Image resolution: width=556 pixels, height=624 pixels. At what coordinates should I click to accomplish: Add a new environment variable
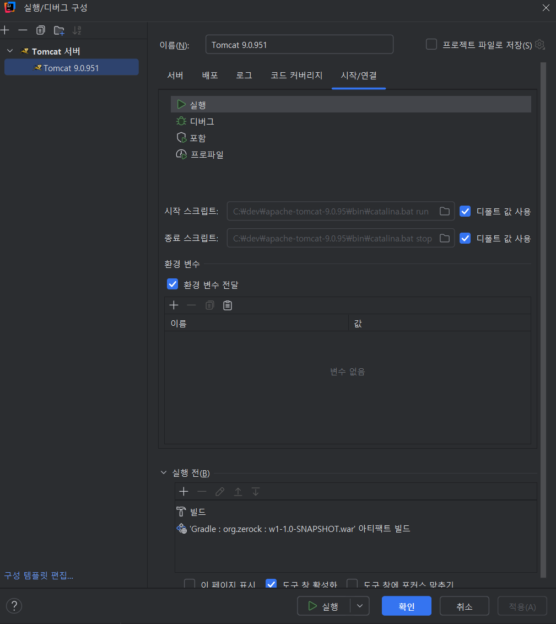pyautogui.click(x=174, y=305)
